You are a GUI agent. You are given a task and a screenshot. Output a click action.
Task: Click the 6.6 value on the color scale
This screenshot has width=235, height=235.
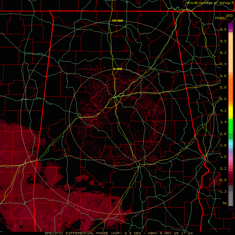(223, 76)
